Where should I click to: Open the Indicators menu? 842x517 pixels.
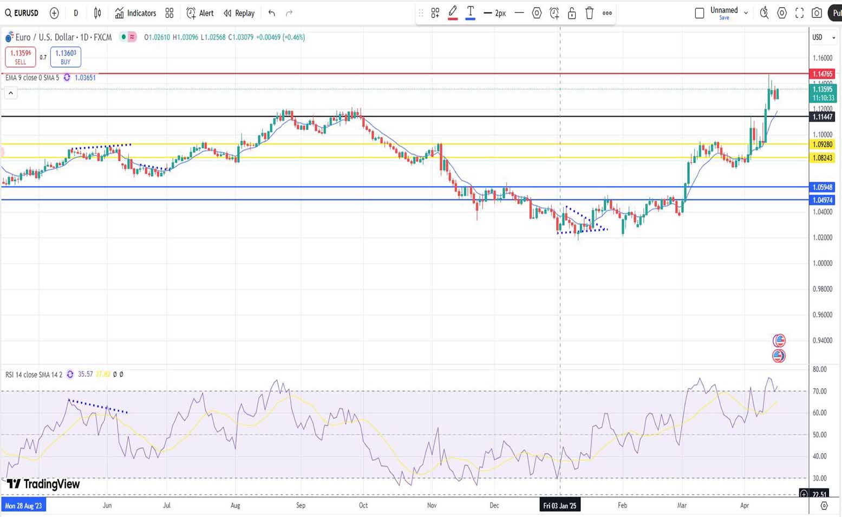coord(135,13)
